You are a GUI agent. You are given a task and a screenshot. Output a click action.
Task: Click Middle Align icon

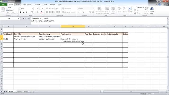50,8
